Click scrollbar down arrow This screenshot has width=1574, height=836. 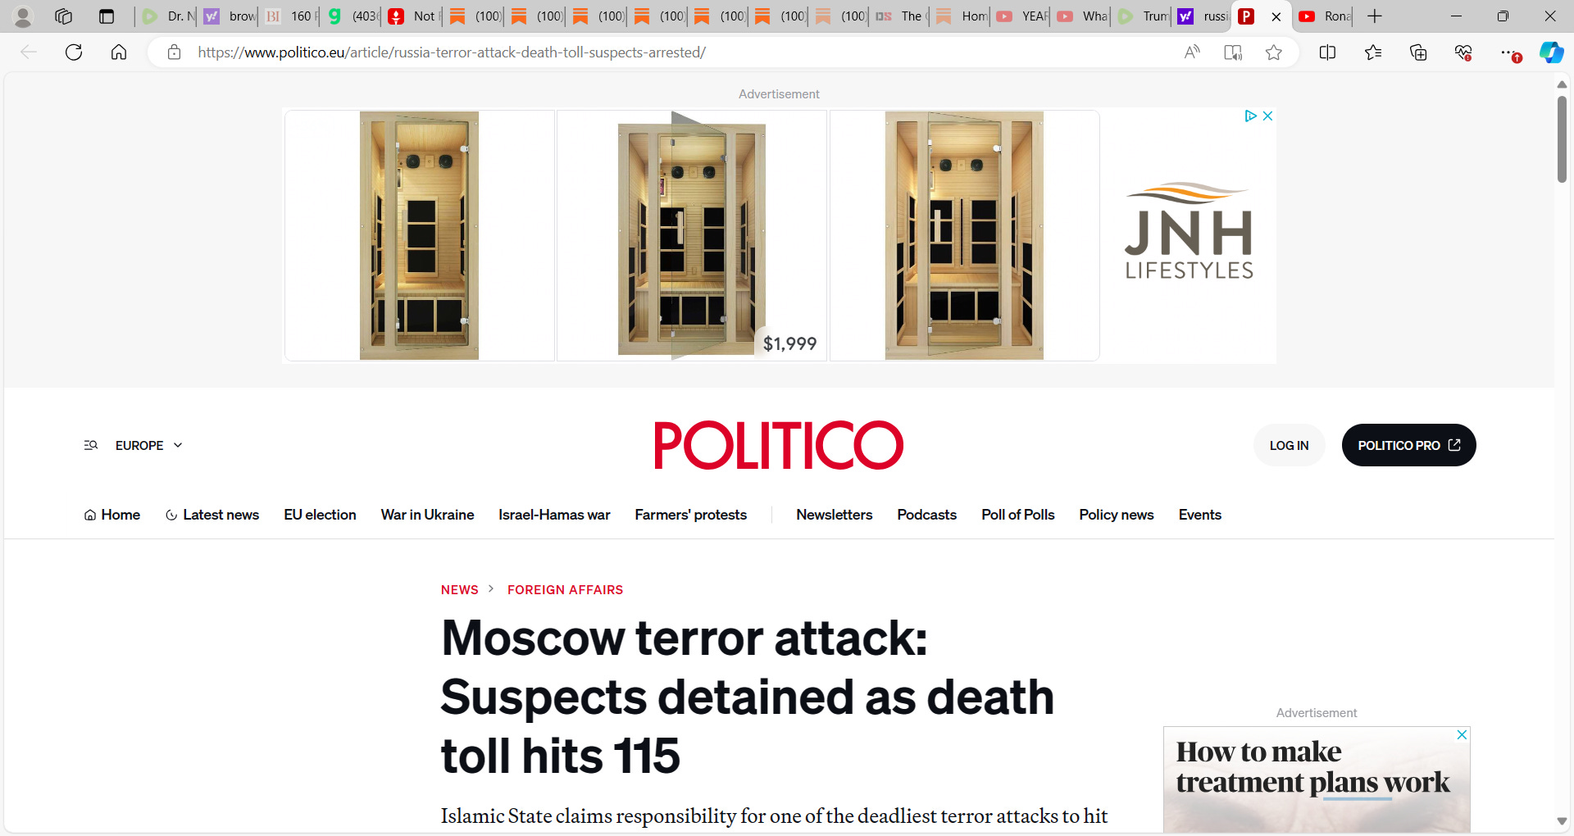[x=1562, y=821]
